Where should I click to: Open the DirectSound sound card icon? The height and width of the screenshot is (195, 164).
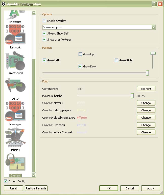(15, 61)
